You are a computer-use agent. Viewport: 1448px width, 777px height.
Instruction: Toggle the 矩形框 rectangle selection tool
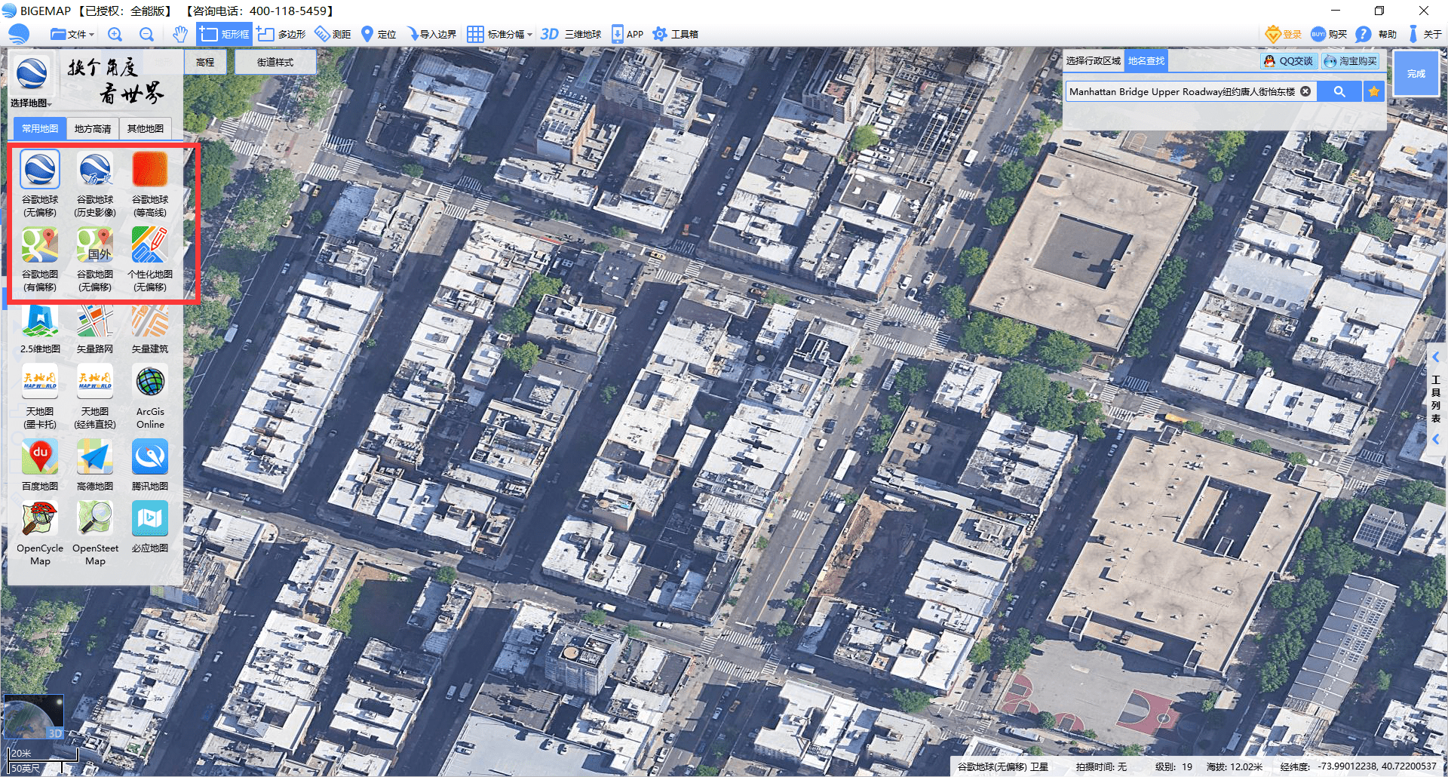click(224, 34)
